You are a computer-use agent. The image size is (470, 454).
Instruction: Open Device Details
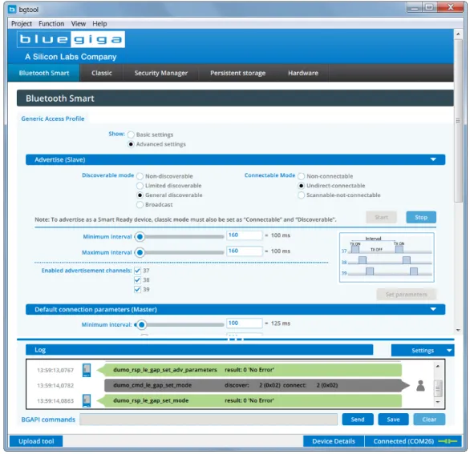click(x=334, y=441)
